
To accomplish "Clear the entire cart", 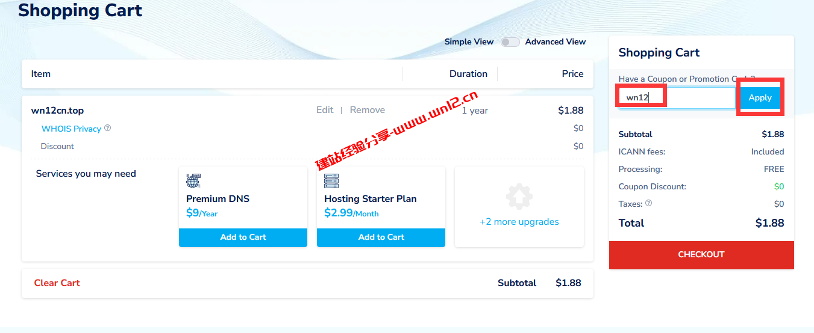I will tap(57, 283).
